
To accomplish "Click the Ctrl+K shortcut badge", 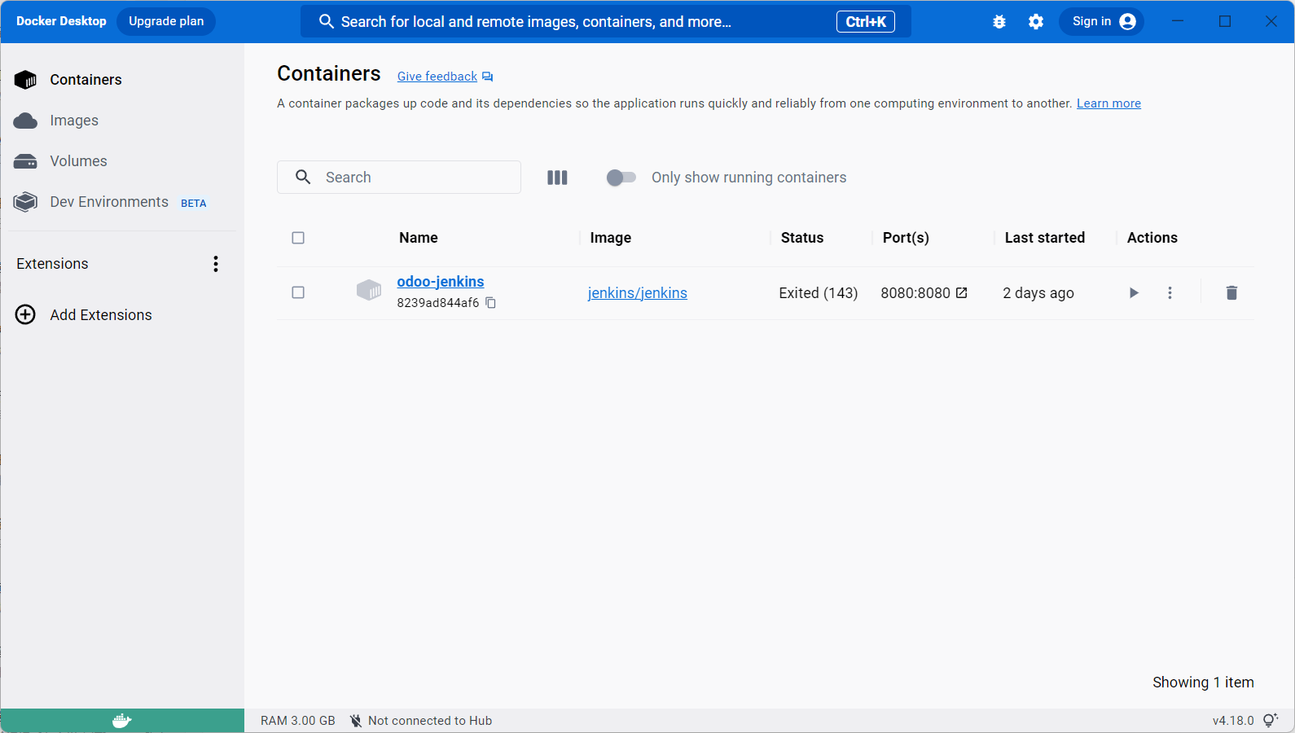I will 866,22.
